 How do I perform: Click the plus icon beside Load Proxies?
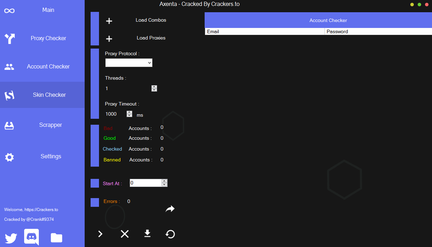(x=109, y=39)
